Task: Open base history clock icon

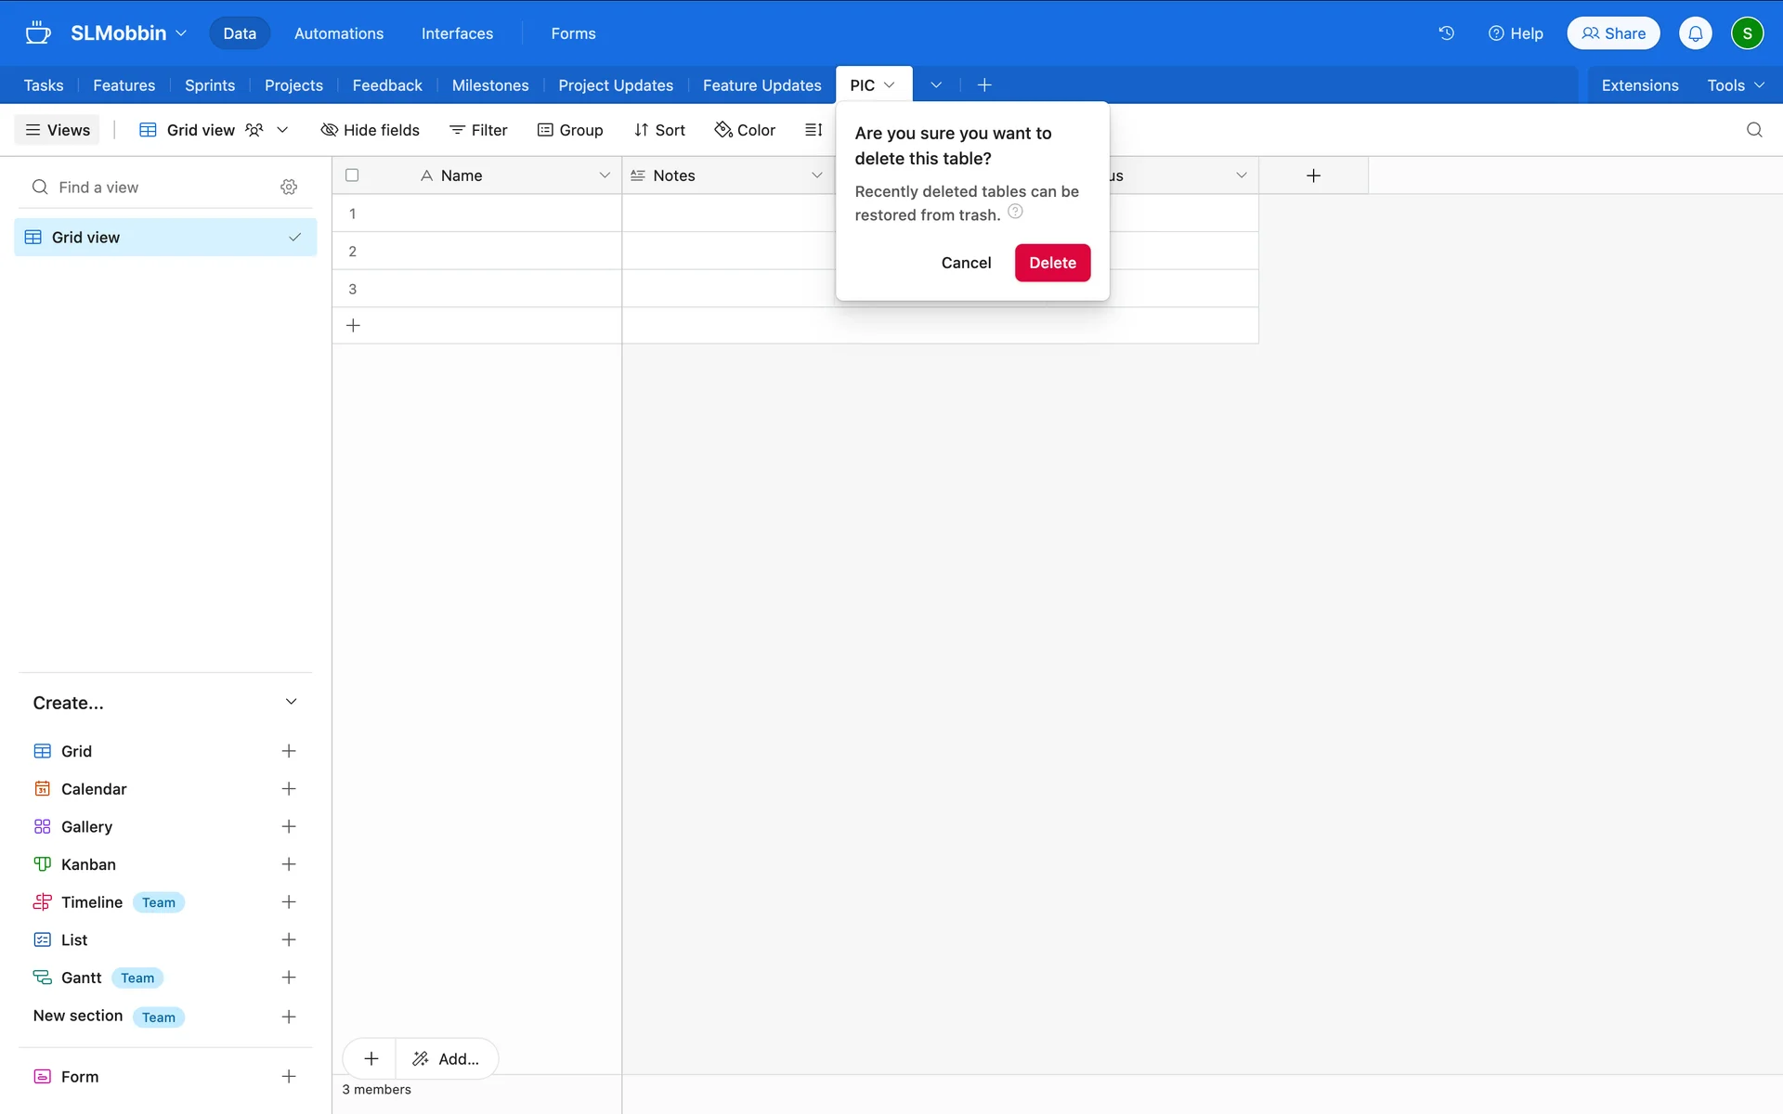Action: tap(1446, 33)
